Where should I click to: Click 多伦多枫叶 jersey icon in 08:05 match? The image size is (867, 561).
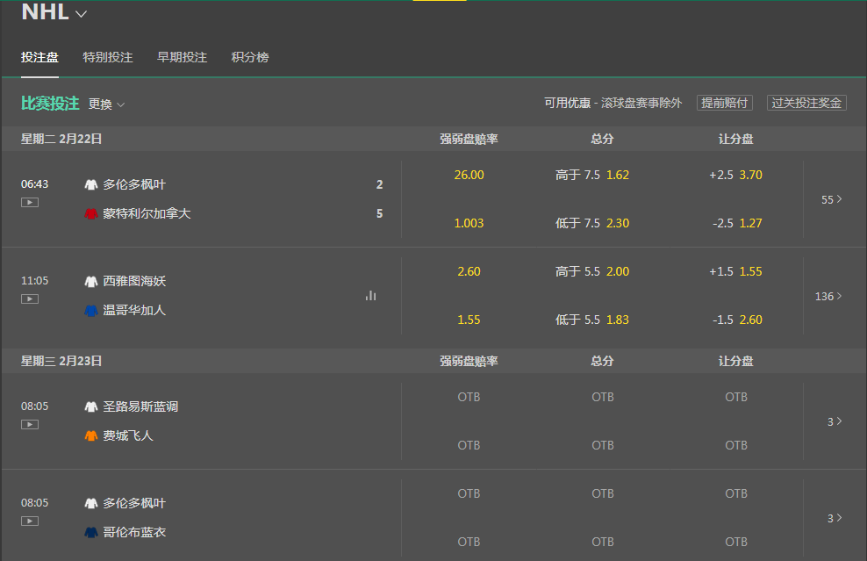(x=91, y=503)
